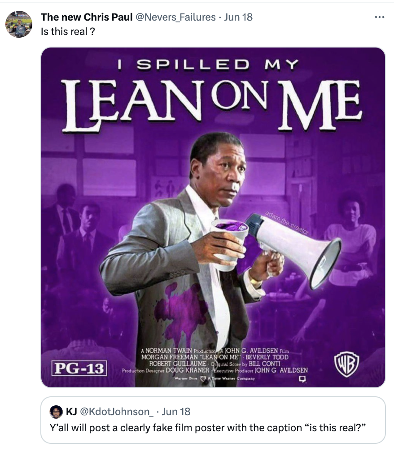This screenshot has height=451, width=394.
Task: Click the main tweet's Jun 18 timestamp
Action: click(x=238, y=17)
